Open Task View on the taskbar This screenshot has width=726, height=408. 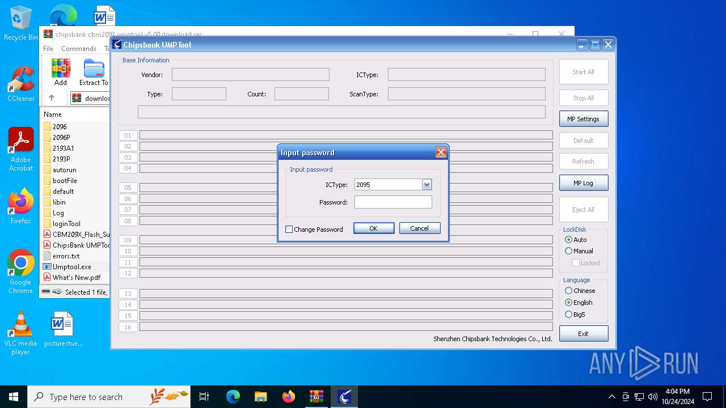point(204,397)
